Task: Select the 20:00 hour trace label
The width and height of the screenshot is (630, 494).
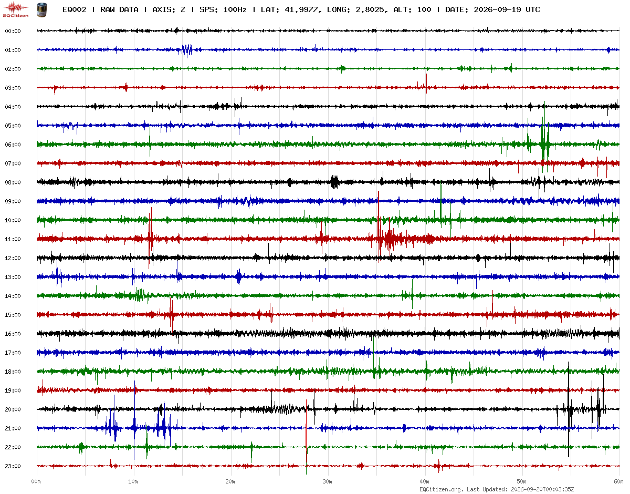Action: point(13,409)
